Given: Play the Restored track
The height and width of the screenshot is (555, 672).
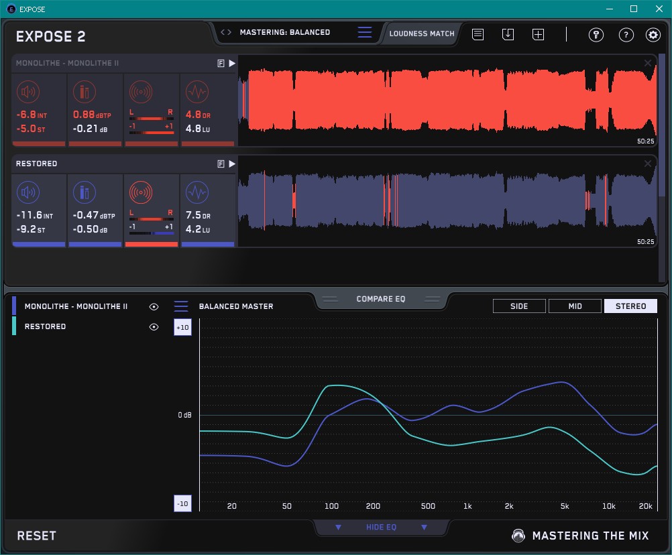Looking at the screenshot, I should [x=232, y=164].
